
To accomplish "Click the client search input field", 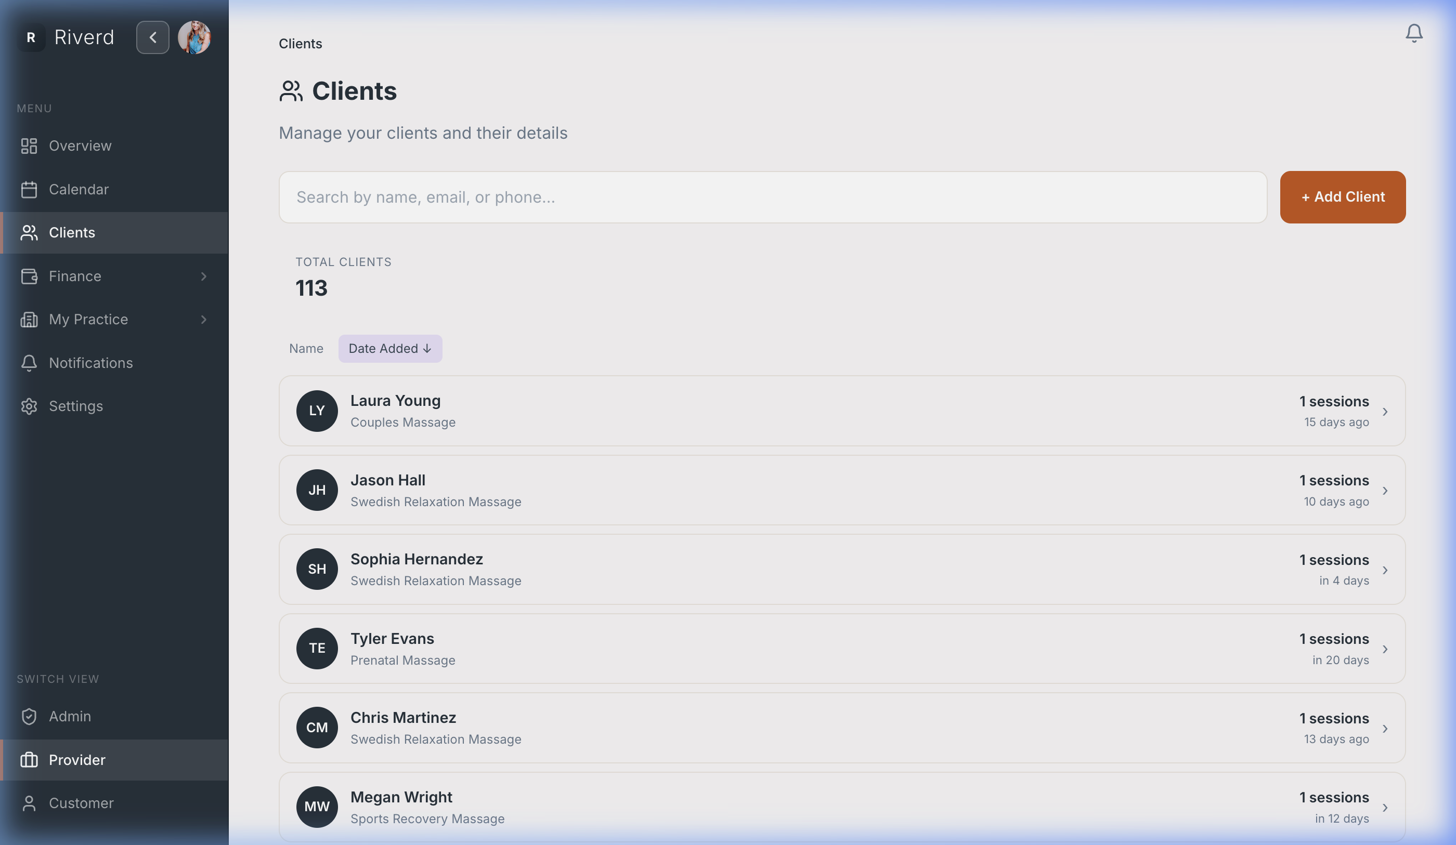I will [x=772, y=197].
